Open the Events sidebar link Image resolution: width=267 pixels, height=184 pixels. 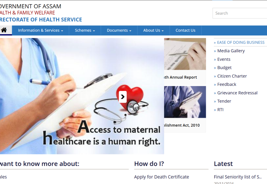pyautogui.click(x=224, y=59)
